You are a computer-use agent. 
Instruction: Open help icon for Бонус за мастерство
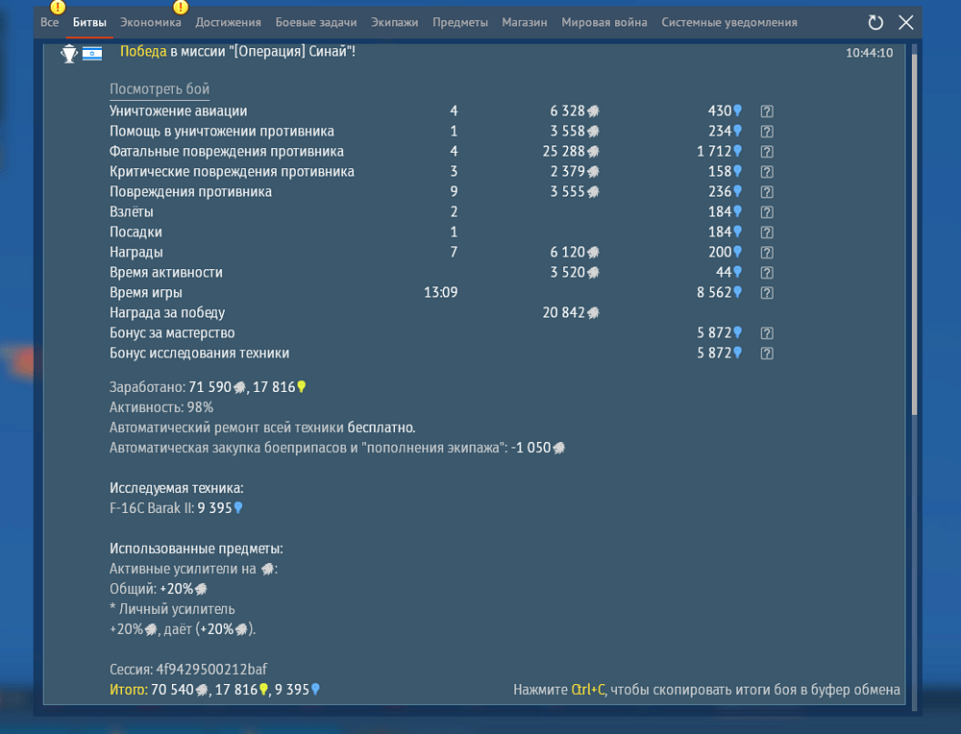(767, 334)
